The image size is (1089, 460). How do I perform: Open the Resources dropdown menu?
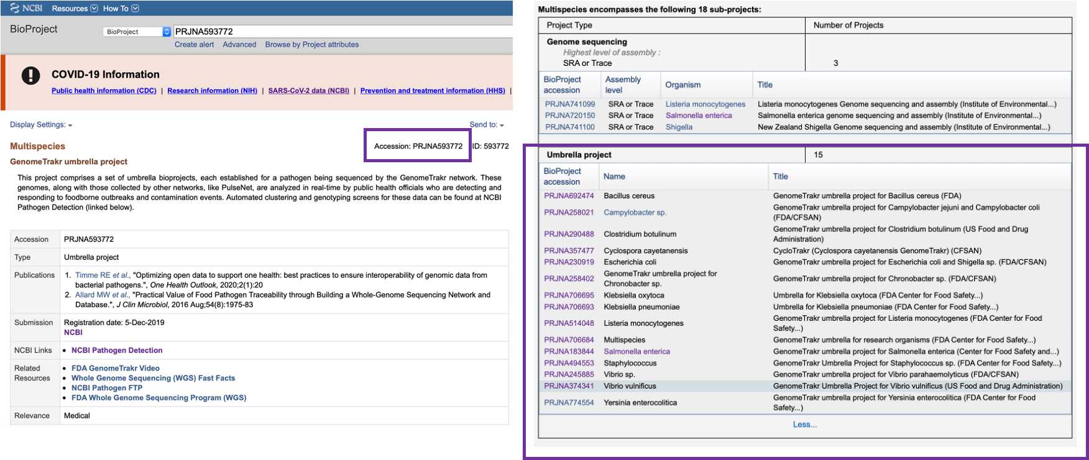(75, 9)
